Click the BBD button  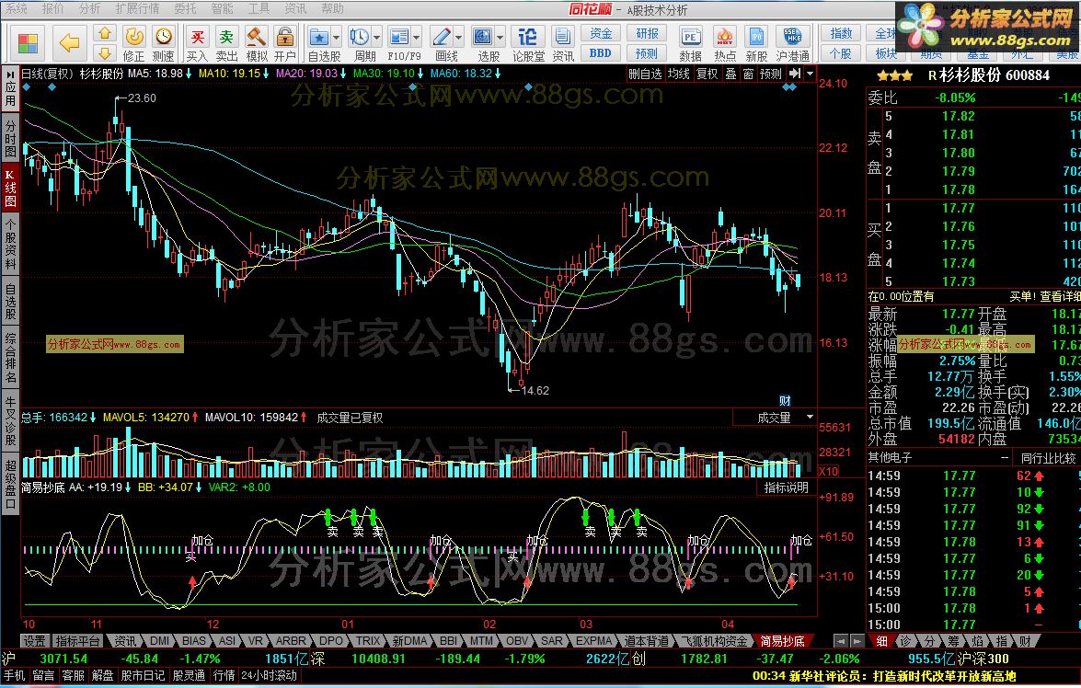coord(601,53)
